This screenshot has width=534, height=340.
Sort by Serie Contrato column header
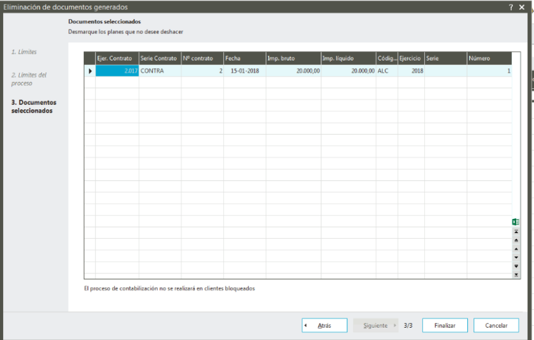pyautogui.click(x=160, y=58)
